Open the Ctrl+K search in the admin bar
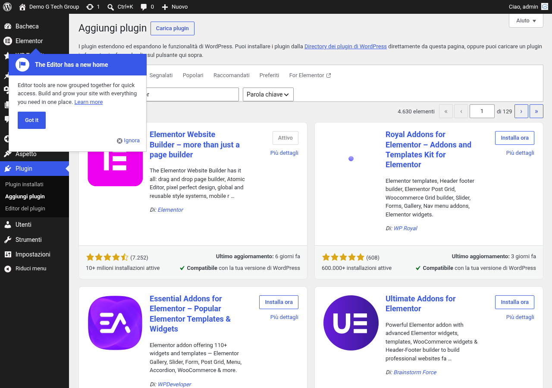552x388 pixels. tap(120, 7)
